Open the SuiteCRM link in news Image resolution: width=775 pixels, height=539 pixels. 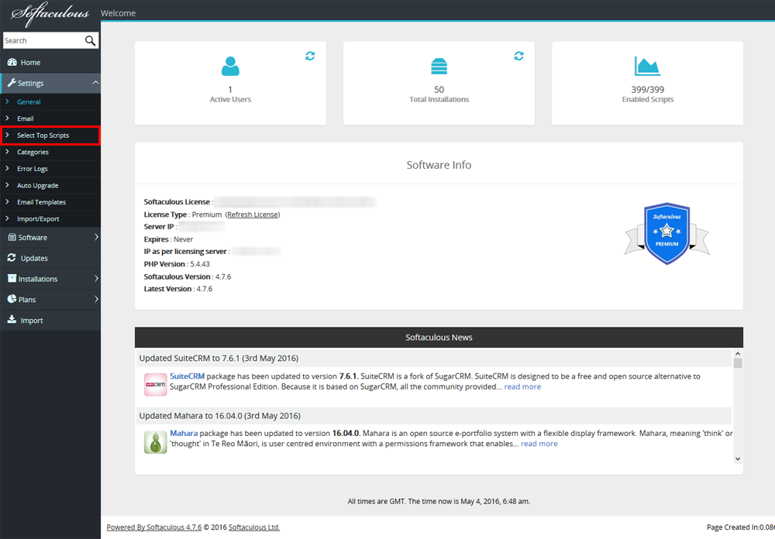tap(188, 376)
